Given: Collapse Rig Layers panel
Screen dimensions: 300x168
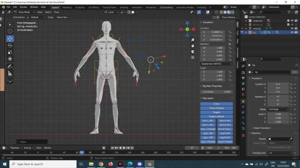Looking at the screenshot, I should (208, 98).
